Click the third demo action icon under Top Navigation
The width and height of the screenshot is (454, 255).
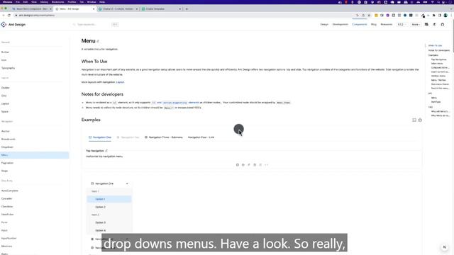tap(249, 165)
